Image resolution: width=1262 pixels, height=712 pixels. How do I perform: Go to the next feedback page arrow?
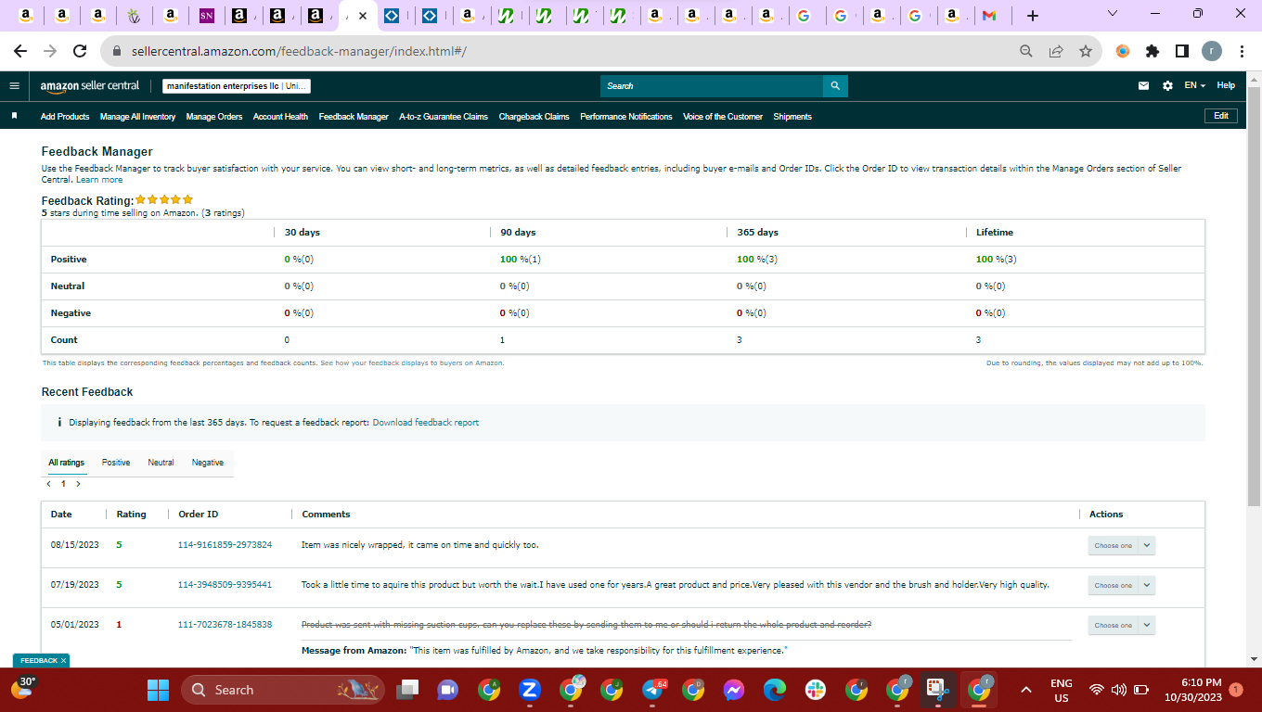78,484
